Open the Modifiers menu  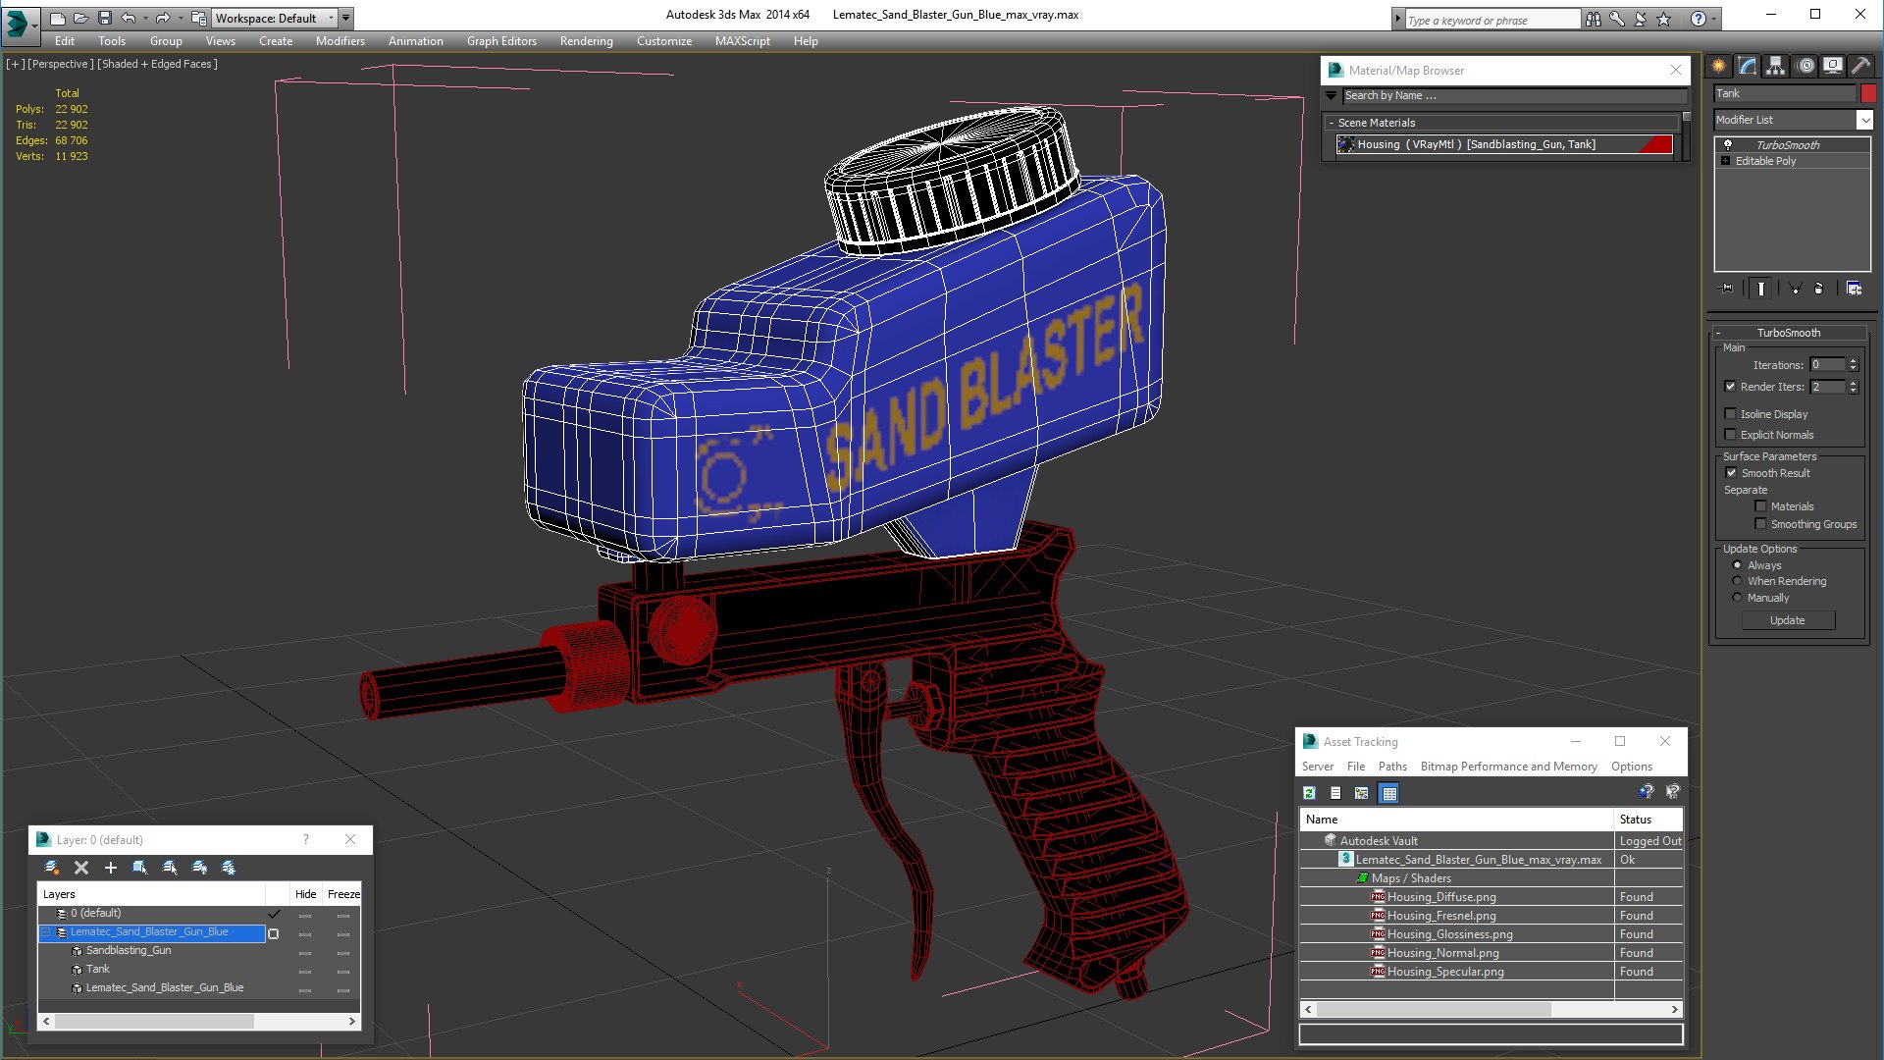pos(340,41)
